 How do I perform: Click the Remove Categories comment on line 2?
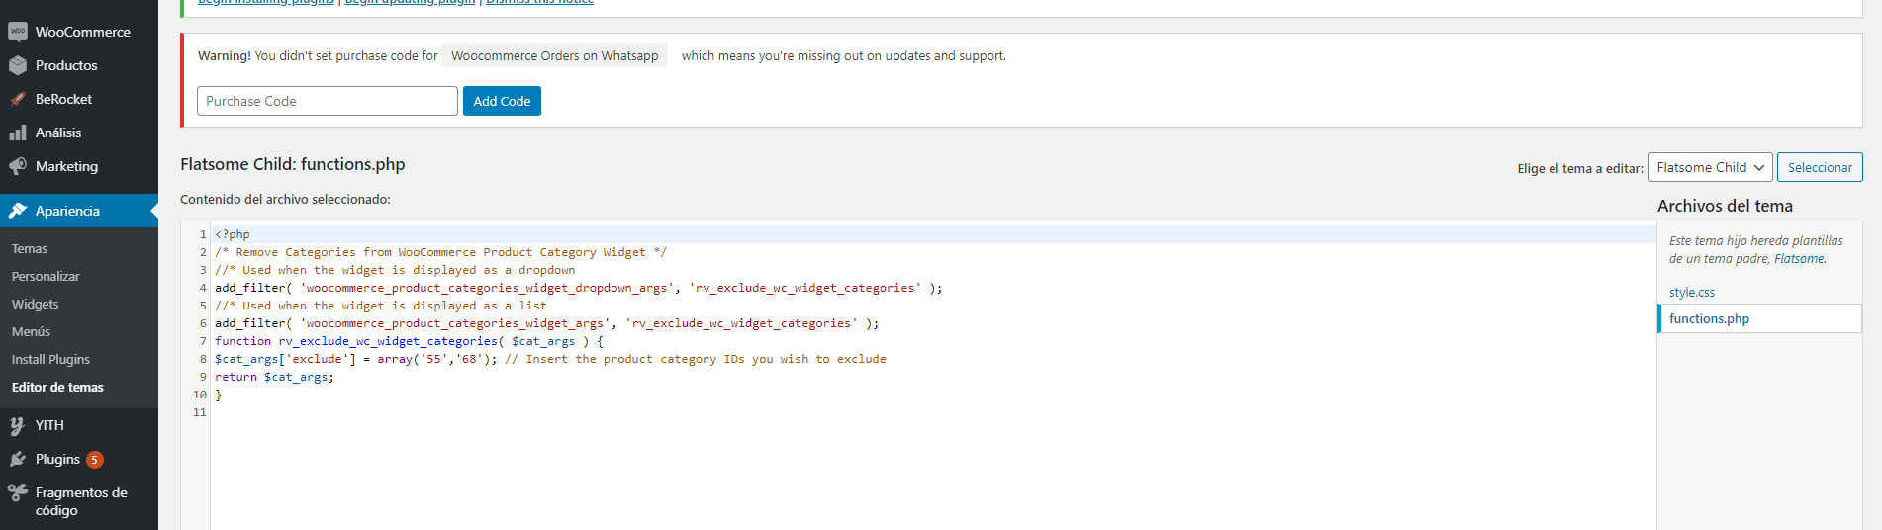440,252
